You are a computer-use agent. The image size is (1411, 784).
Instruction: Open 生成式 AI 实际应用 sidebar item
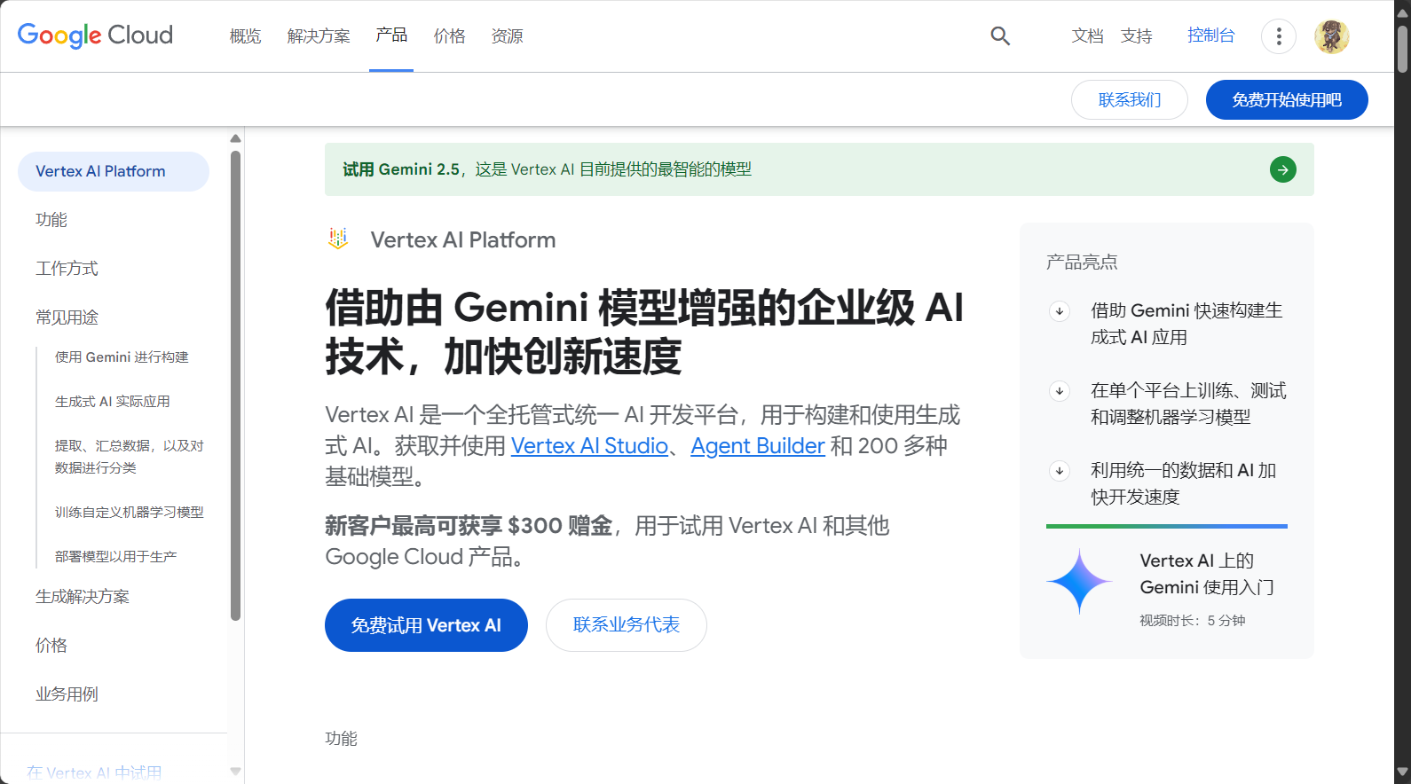113,402
